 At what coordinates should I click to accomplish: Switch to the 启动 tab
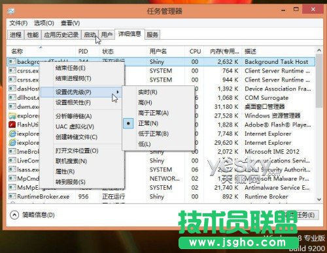(x=90, y=35)
